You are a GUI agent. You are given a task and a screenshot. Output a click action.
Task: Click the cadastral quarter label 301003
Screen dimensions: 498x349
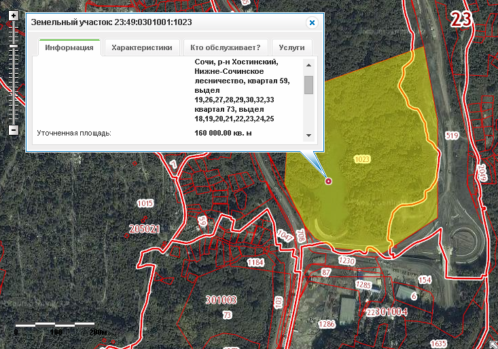(x=220, y=299)
